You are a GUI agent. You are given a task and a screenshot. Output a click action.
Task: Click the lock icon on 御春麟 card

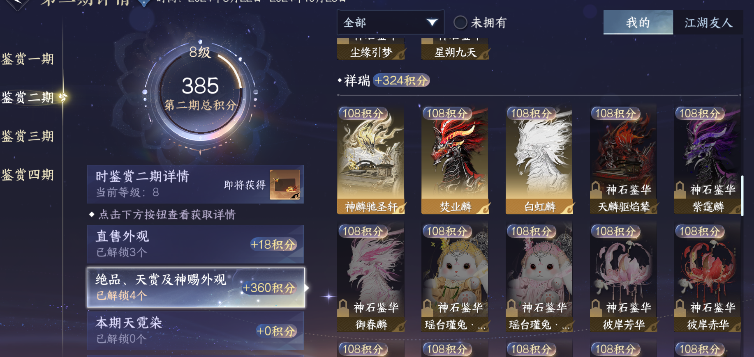pos(343,307)
